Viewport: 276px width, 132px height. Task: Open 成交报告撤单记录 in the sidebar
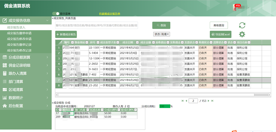(19, 45)
